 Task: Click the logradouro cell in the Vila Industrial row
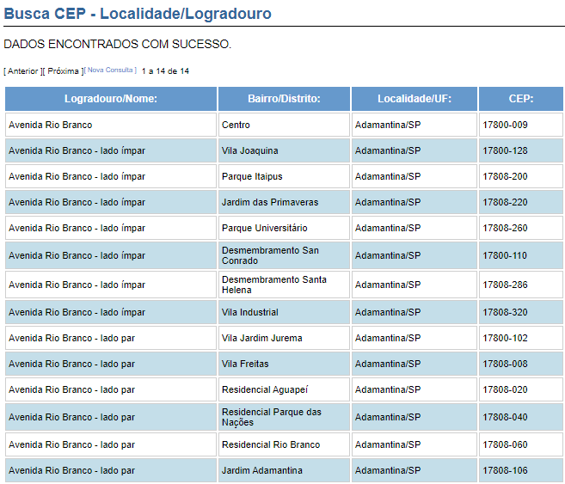(111, 312)
